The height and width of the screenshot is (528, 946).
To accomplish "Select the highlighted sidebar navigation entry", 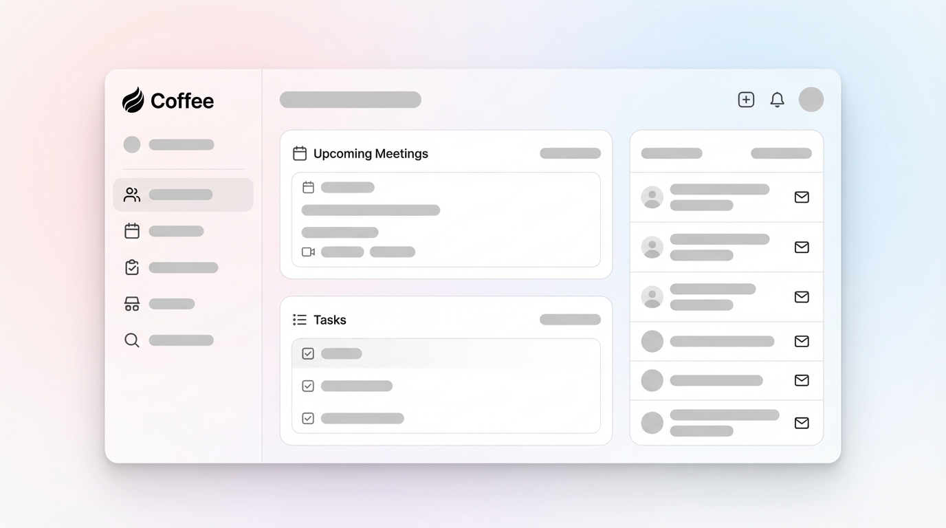I will click(183, 194).
